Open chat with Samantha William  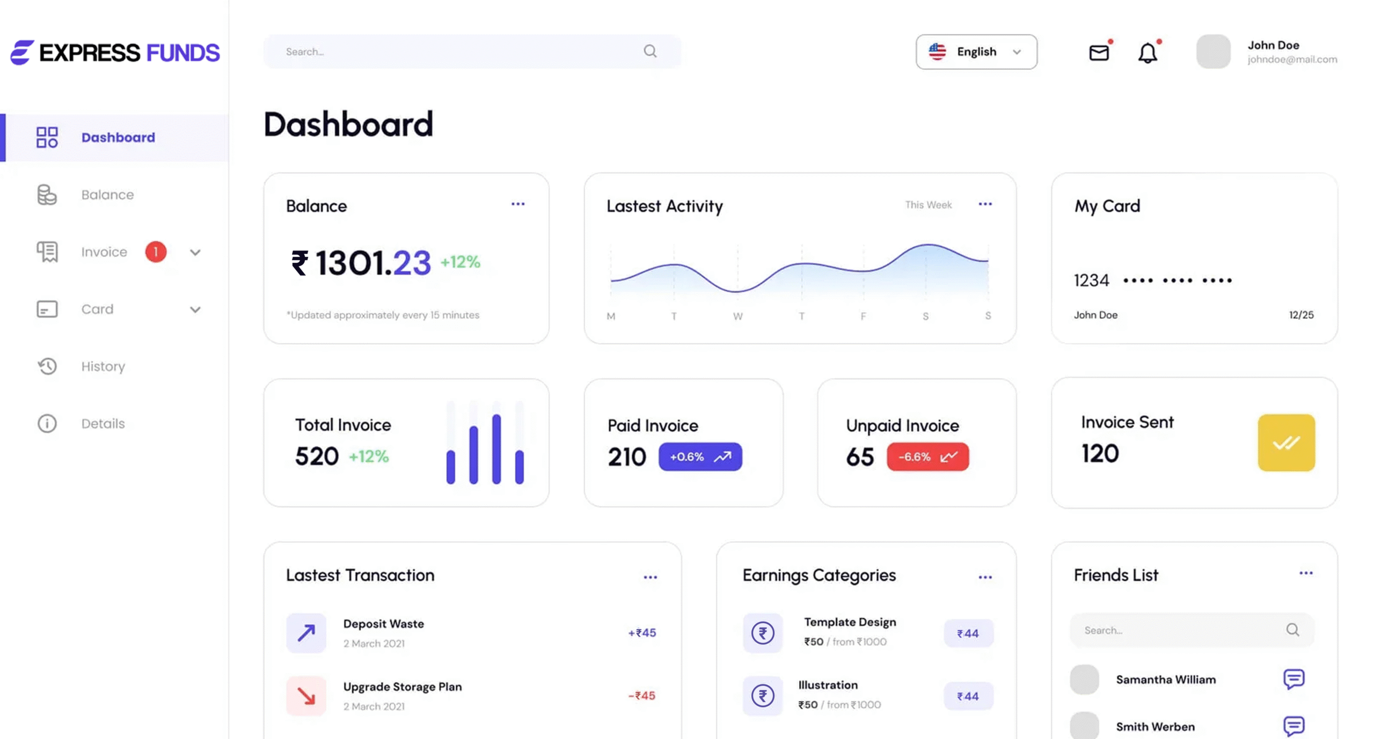[1293, 679]
